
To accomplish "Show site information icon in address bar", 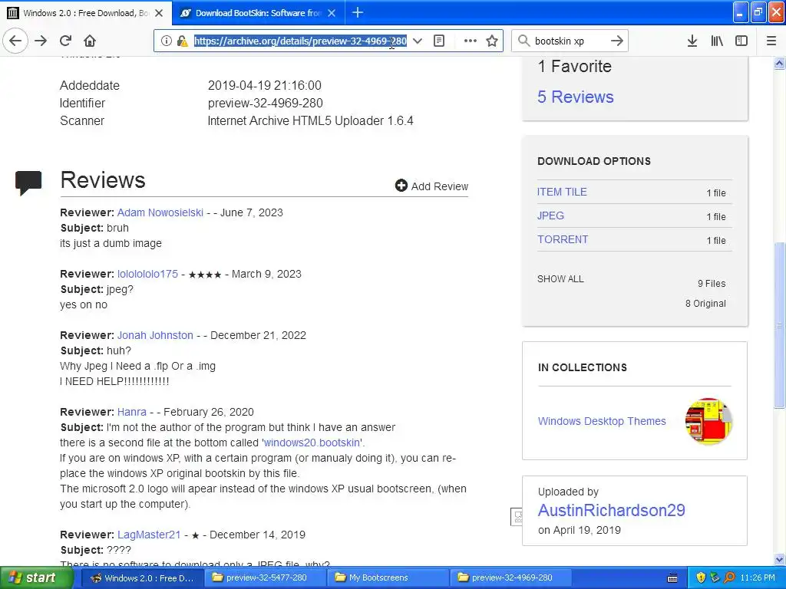I will tap(167, 41).
